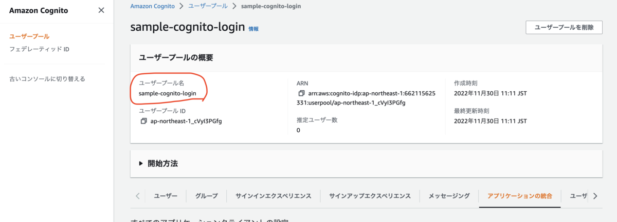617x222 pixels.
Task: Switch to the グループ tab
Action: point(206,196)
